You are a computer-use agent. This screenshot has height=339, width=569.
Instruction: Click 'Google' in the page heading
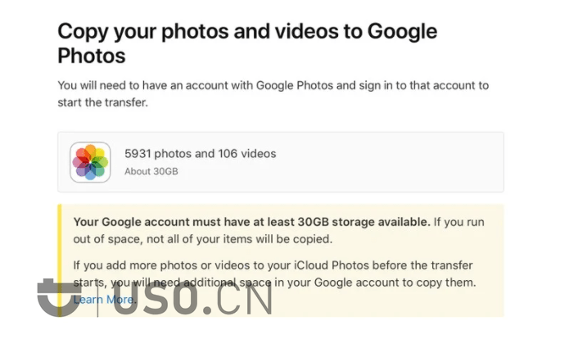[402, 32]
